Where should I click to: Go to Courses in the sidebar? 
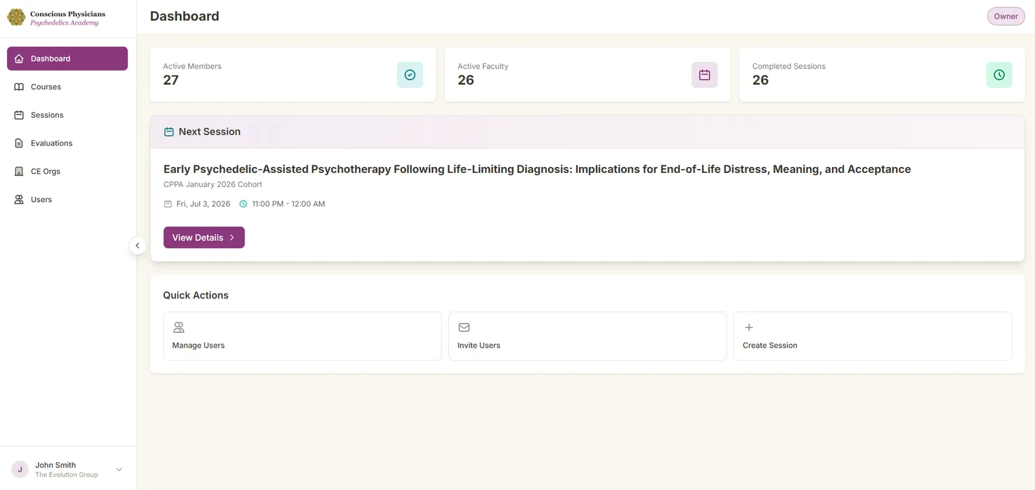pyautogui.click(x=67, y=87)
